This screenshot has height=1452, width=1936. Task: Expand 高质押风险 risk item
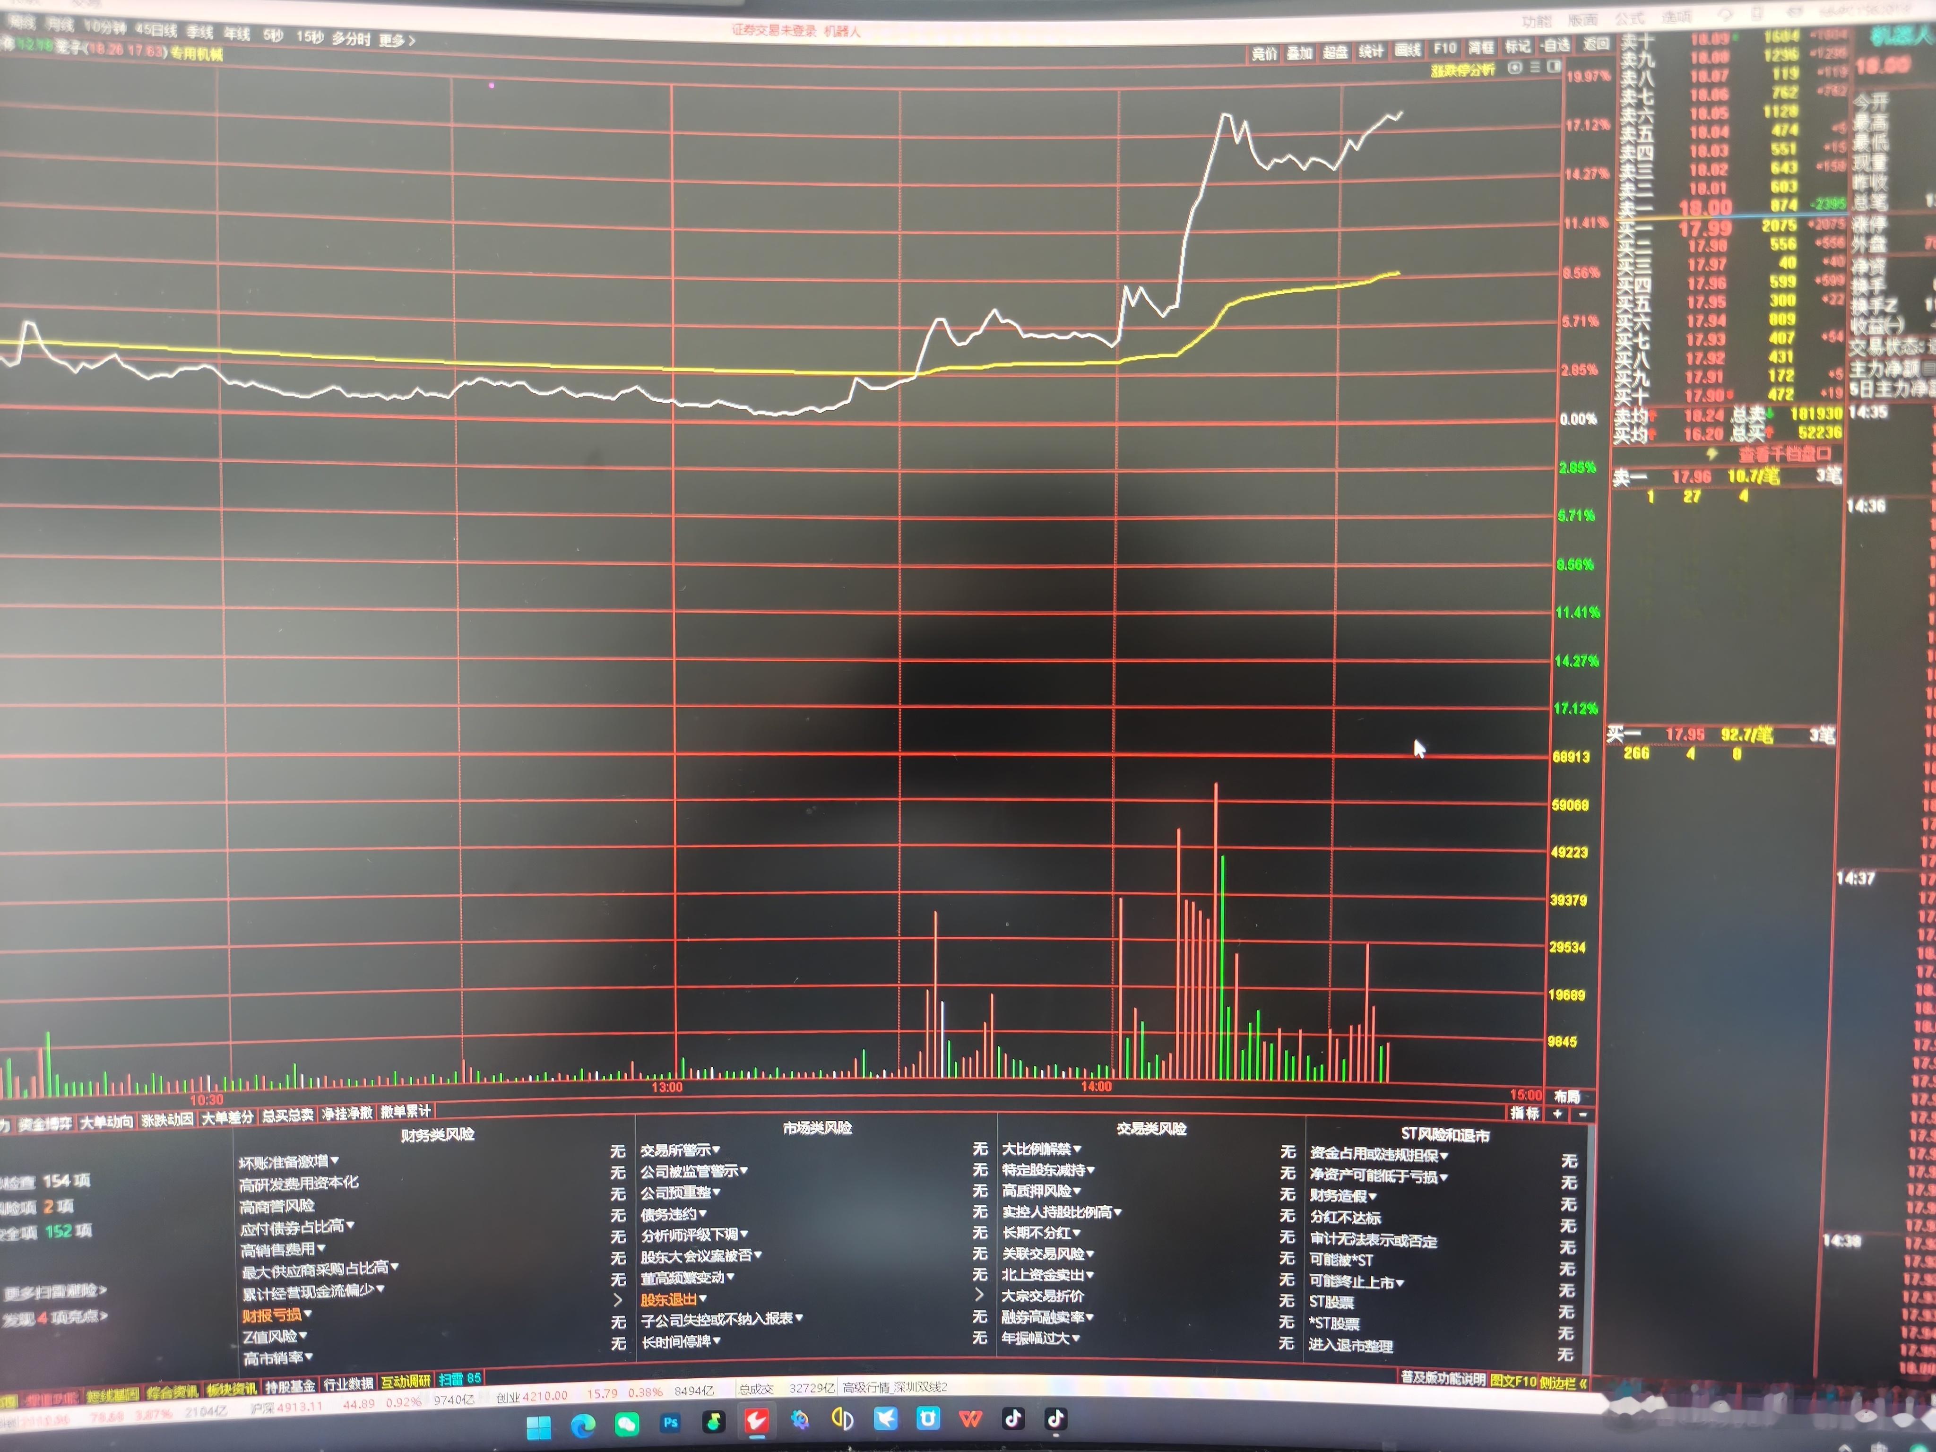point(1042,1190)
